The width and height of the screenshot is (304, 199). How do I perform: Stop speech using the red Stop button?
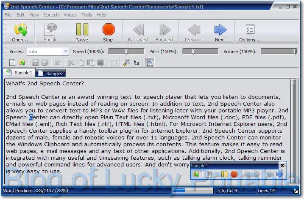(108, 33)
